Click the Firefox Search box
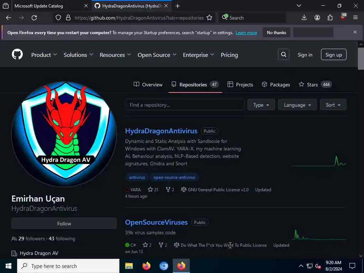This screenshot has width=364, height=273. point(252,18)
